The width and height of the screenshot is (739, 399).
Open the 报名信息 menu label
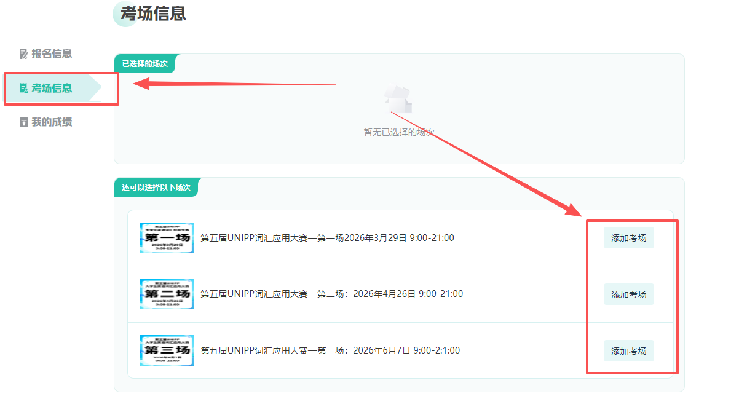(x=52, y=54)
